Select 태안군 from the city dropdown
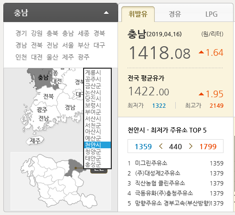The height and width of the screenshot is (215, 235). click(97, 158)
